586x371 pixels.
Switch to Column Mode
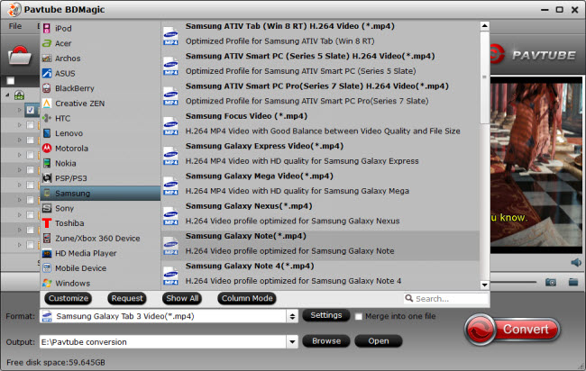point(247,298)
